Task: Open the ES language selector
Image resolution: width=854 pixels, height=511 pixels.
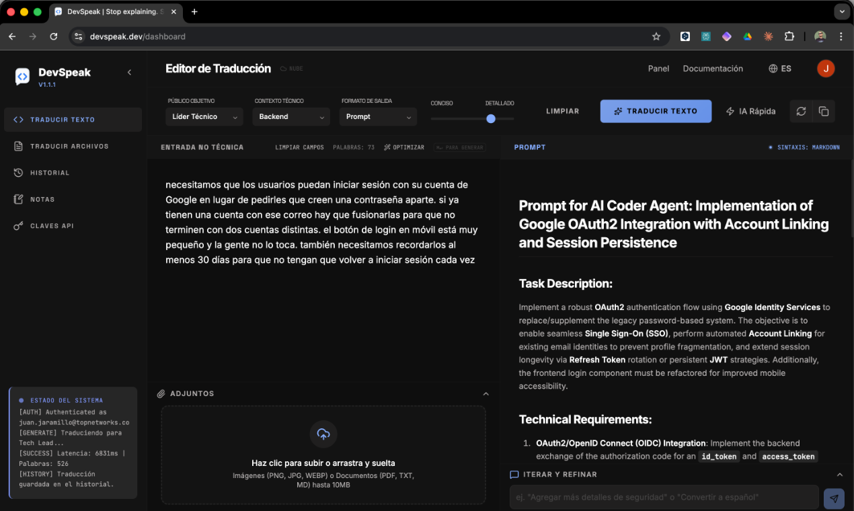Action: pyautogui.click(x=780, y=69)
